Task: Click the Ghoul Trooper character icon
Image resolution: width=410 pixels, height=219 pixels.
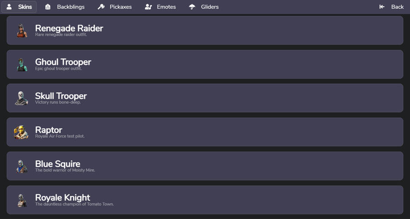Action: (21, 65)
